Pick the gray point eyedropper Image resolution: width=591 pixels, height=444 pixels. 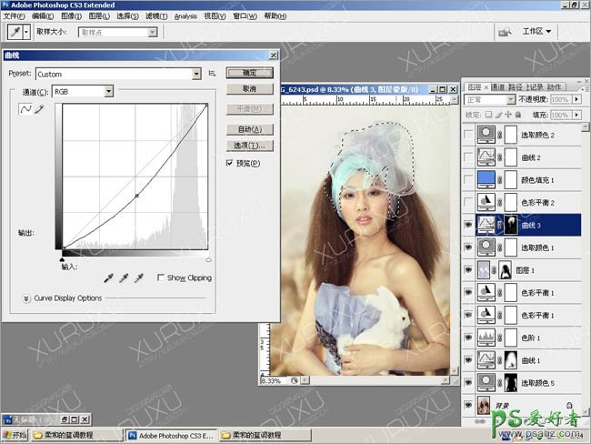[x=125, y=277]
